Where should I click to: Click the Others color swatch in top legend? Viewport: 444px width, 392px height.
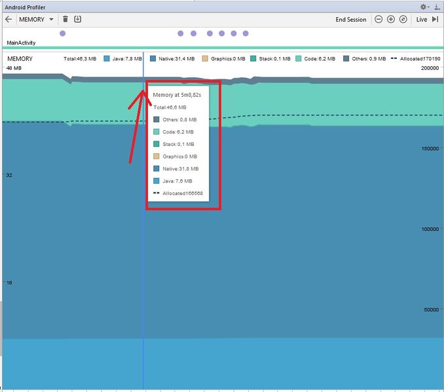(346, 59)
